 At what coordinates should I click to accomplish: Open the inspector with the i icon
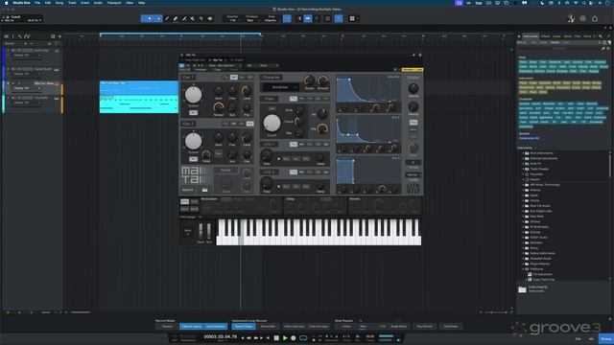click(12, 36)
